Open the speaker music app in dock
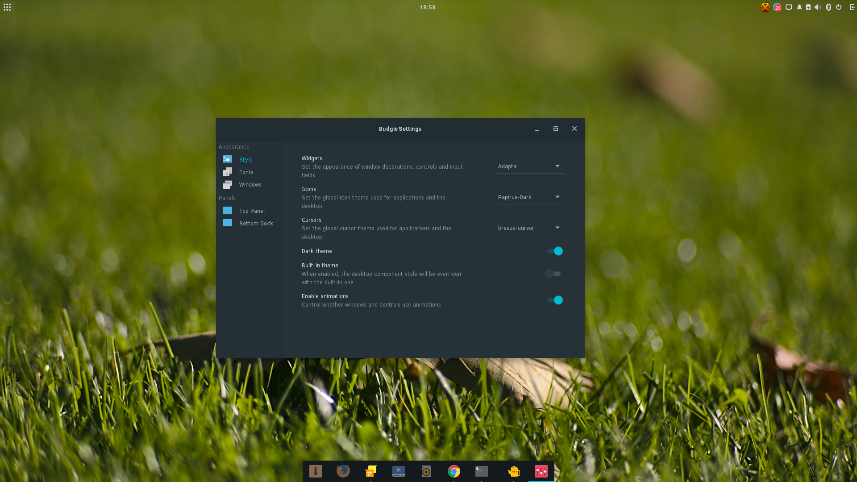Viewport: 857px width, 482px height. pos(426,471)
